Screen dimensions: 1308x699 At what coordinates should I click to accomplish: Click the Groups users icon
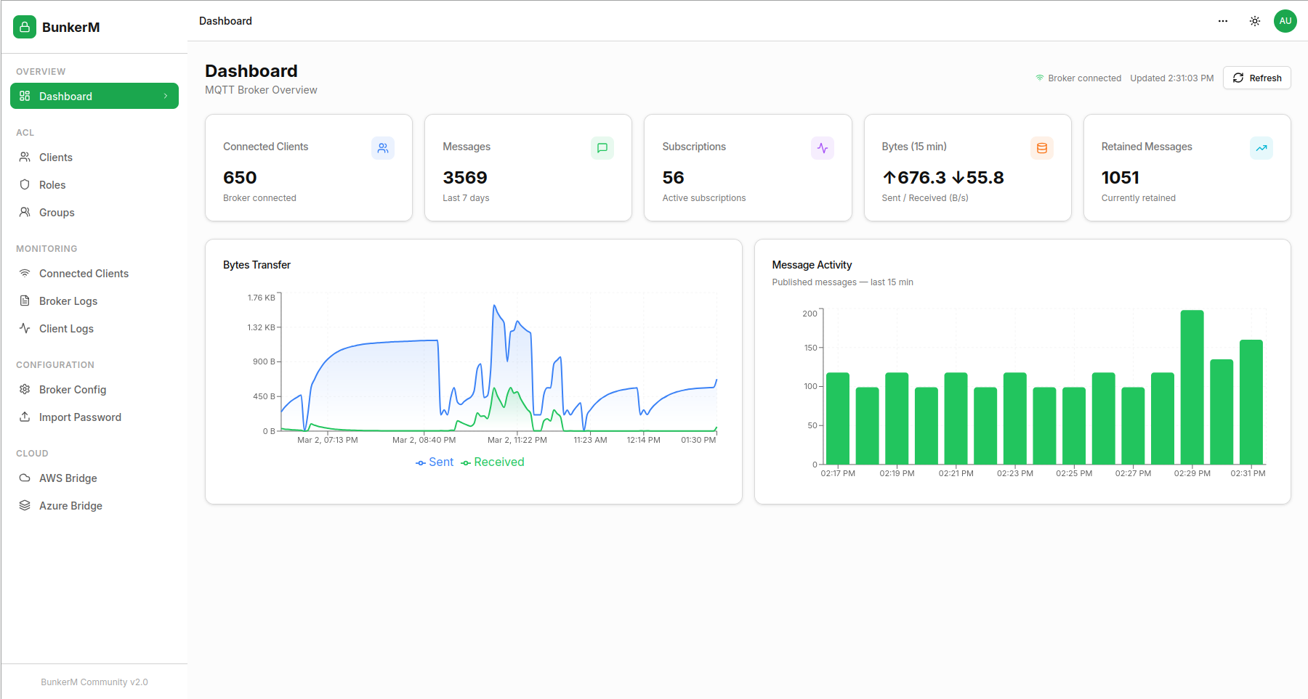pyautogui.click(x=25, y=212)
